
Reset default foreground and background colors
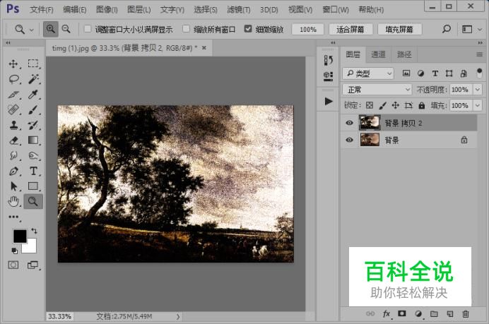click(x=15, y=251)
